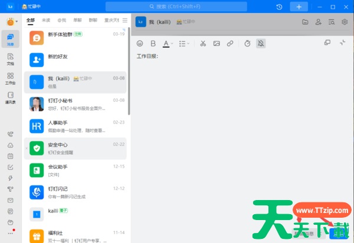Screen dimensions: 354x243
Task: Open the mail envelope icon in sidebar
Action: pos(11,200)
